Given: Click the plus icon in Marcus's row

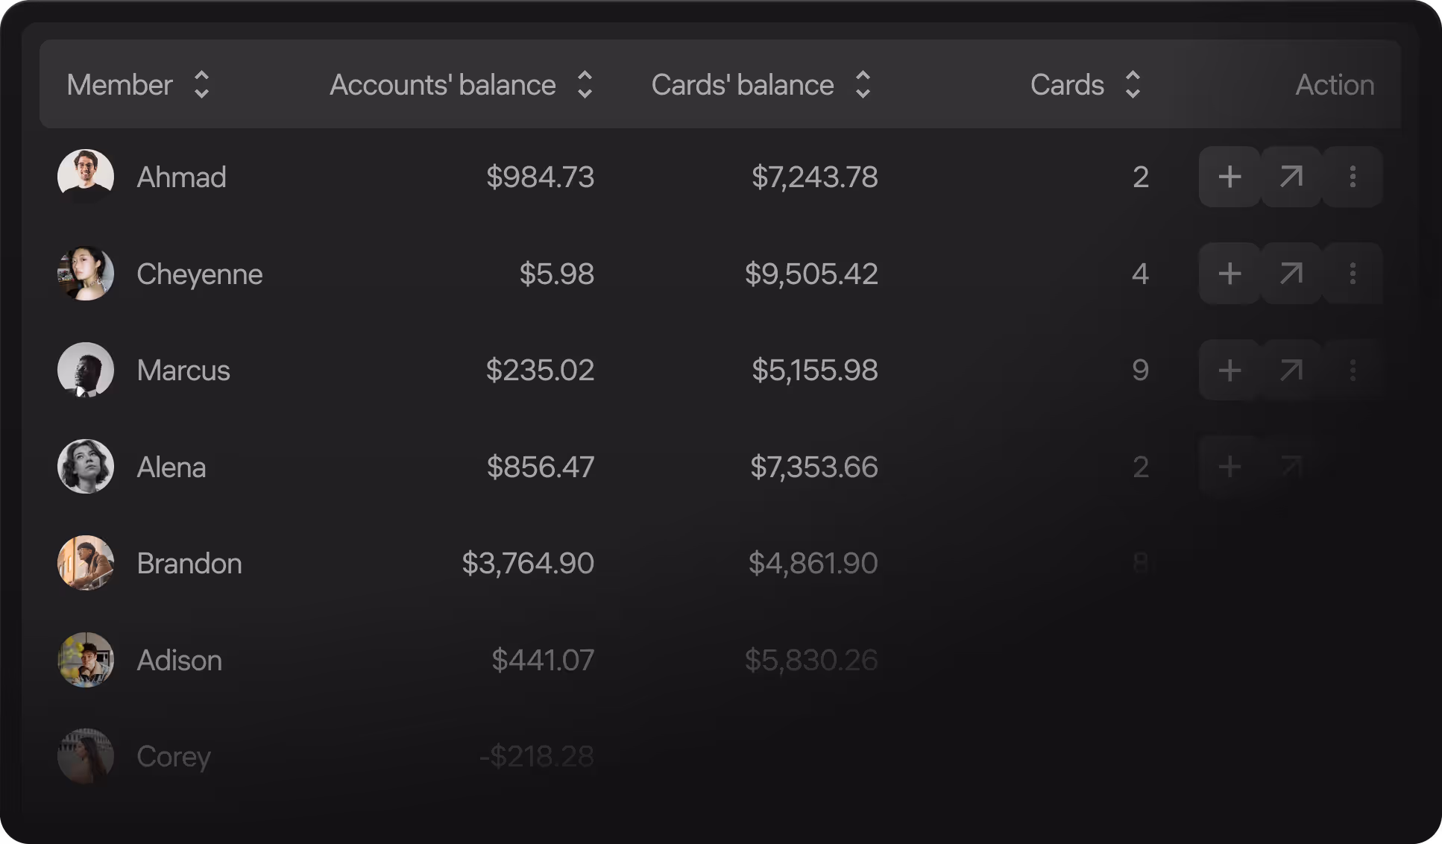Looking at the screenshot, I should [x=1230, y=370].
